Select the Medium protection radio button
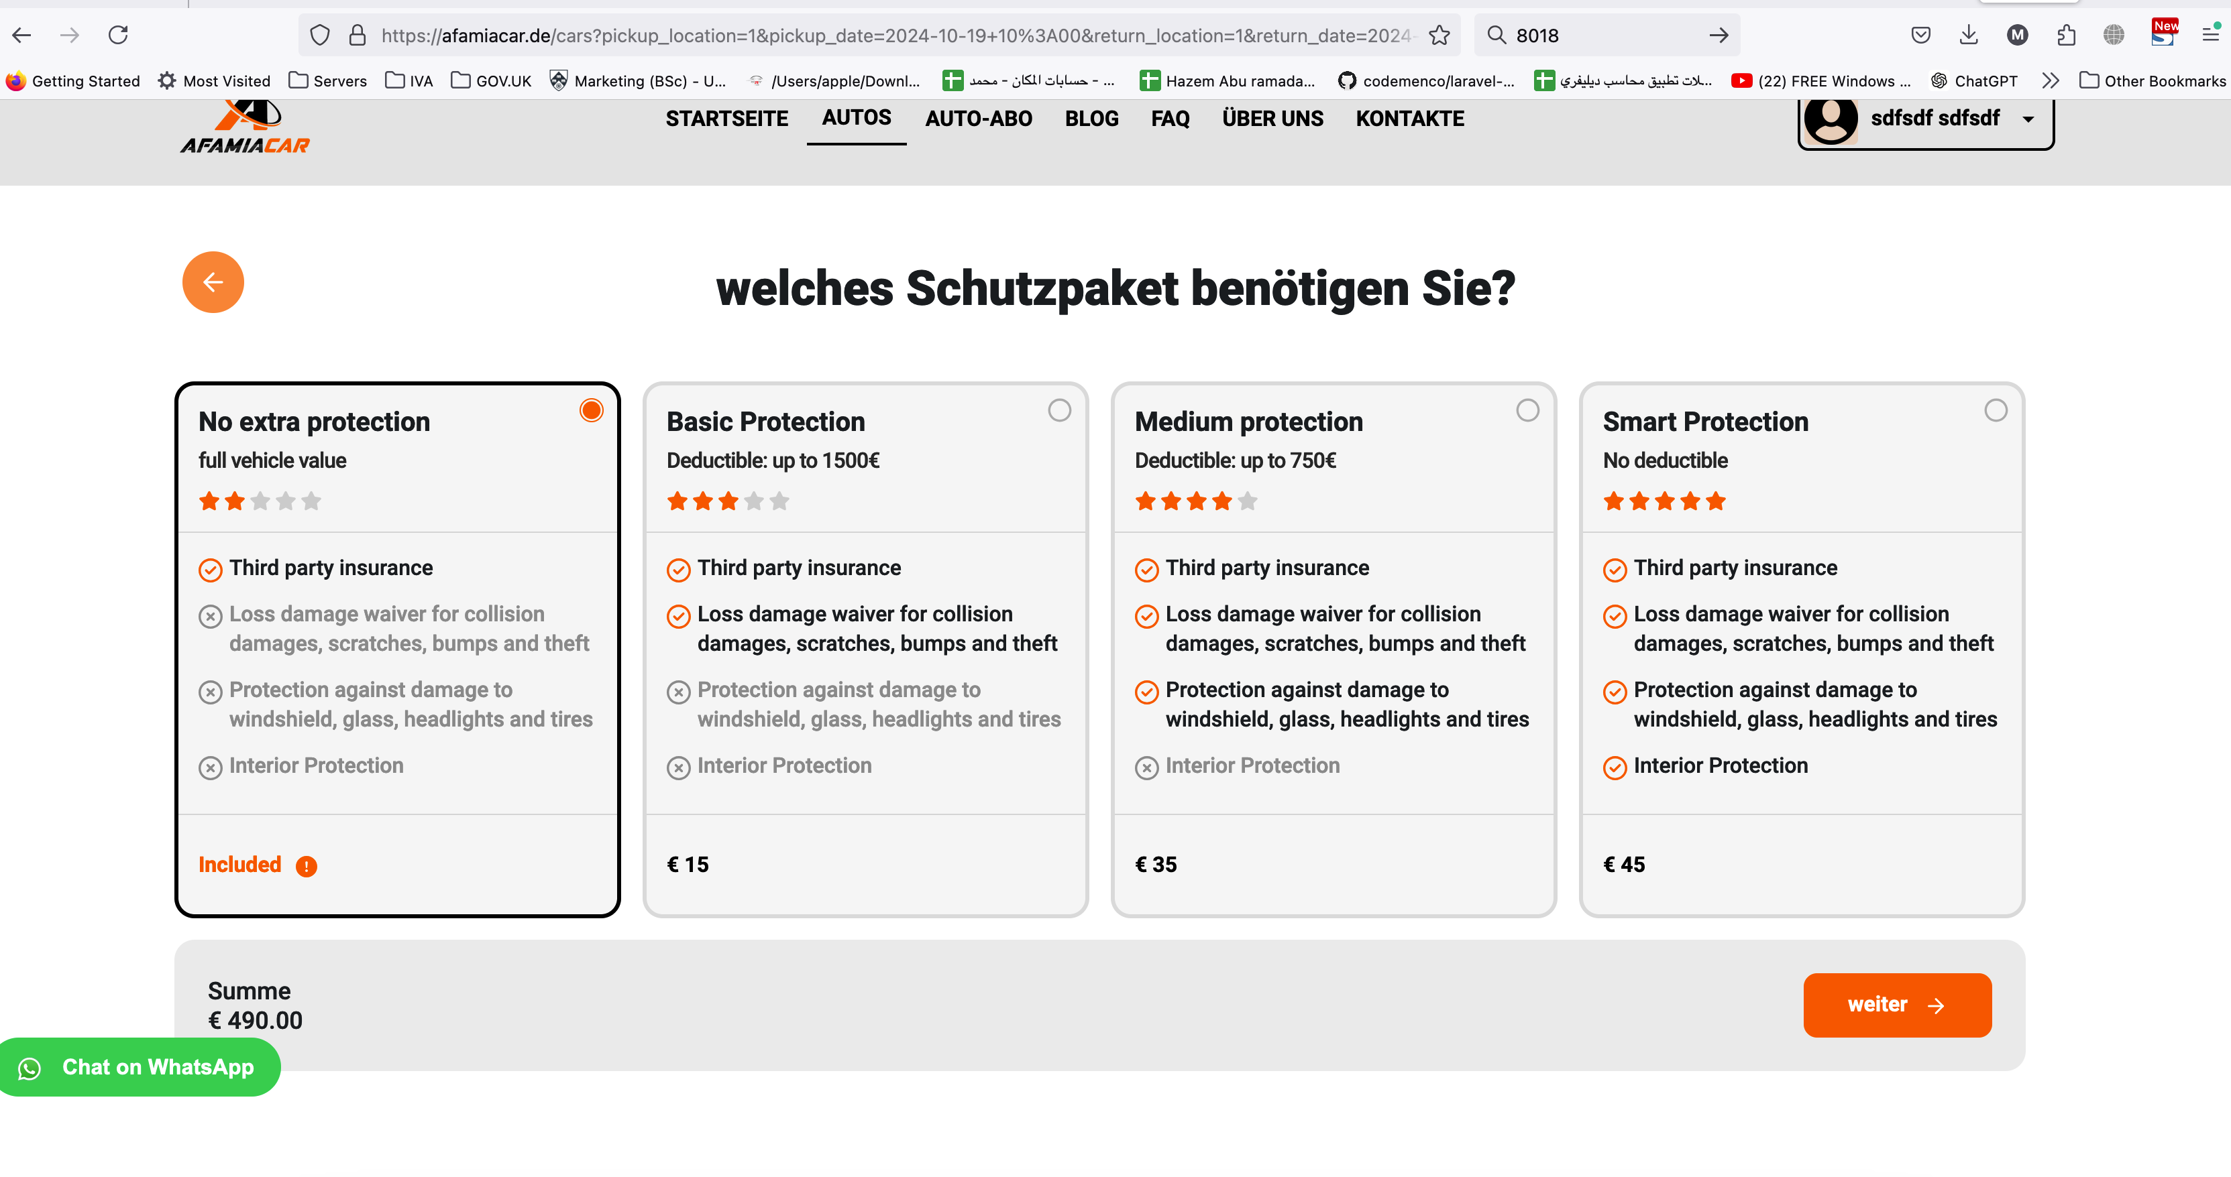Screen dimensions: 2231x1177 [1528, 410]
